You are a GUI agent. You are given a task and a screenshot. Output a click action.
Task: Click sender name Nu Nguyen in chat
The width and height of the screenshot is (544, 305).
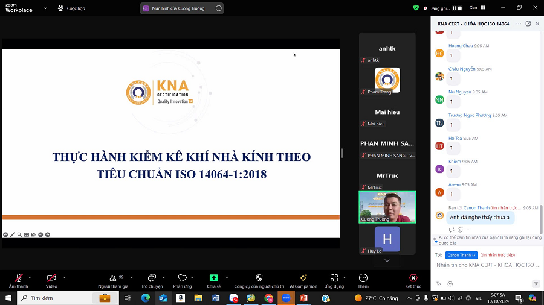460,92
